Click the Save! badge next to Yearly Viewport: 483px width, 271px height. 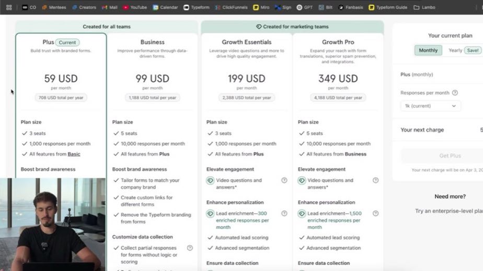(473, 51)
